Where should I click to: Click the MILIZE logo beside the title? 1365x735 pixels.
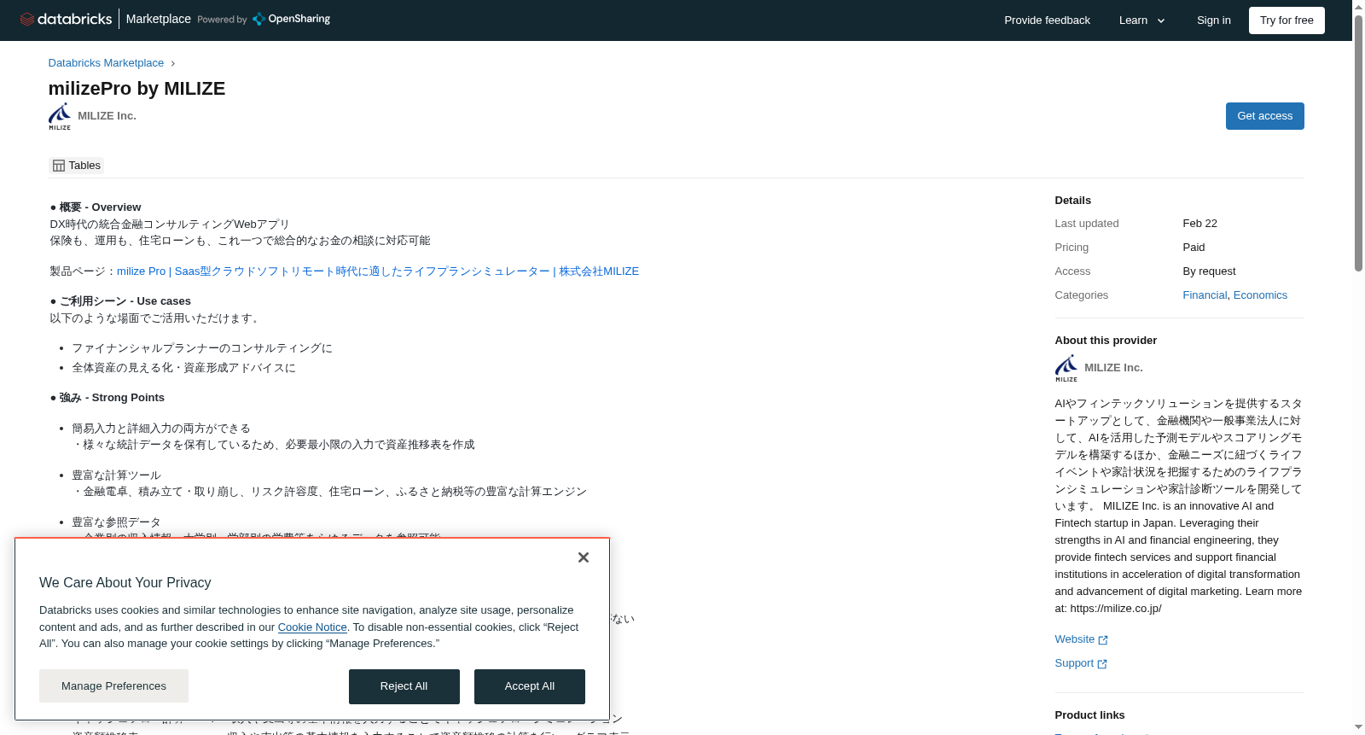click(60, 116)
